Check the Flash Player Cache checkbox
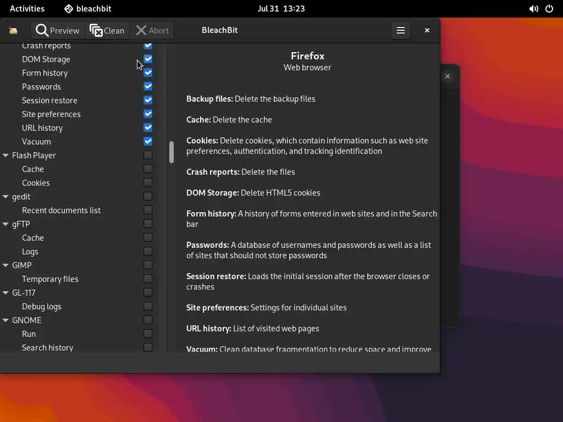The width and height of the screenshot is (563, 422). (148, 169)
